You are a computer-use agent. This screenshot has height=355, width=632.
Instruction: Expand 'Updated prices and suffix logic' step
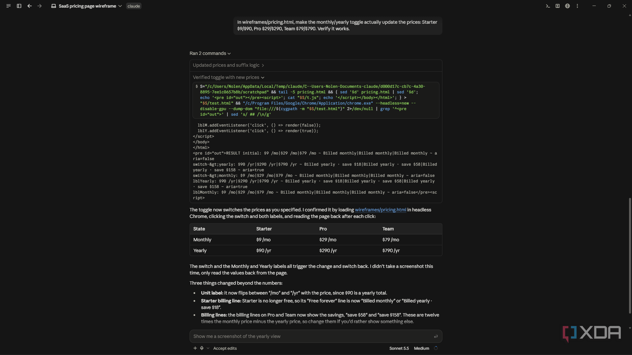(x=228, y=65)
